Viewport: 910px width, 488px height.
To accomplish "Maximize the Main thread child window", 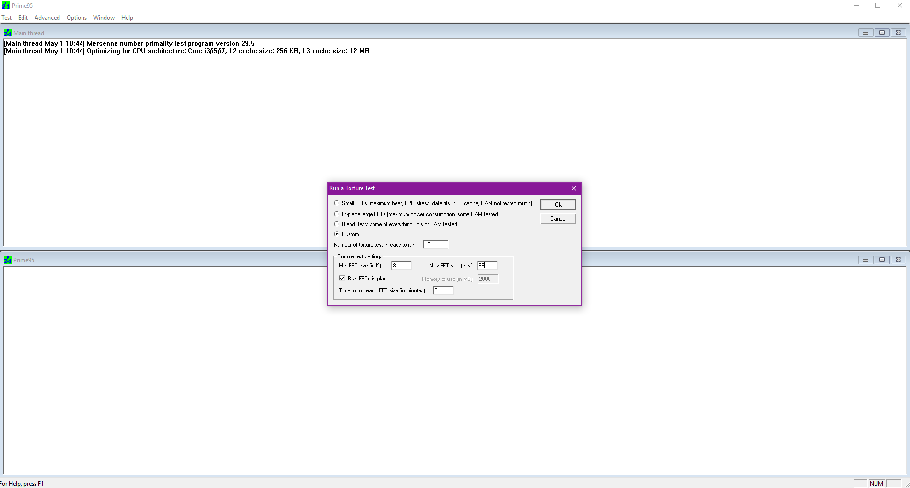I will (x=882, y=33).
